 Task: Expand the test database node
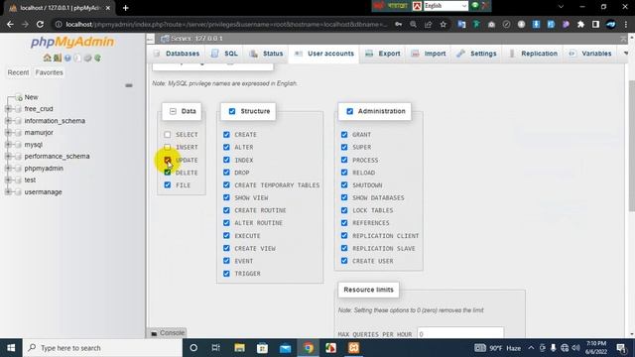pyautogui.click(x=8, y=179)
